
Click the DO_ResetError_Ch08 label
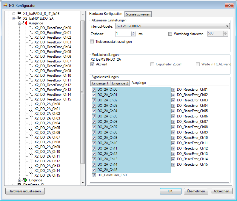tap(192, 127)
